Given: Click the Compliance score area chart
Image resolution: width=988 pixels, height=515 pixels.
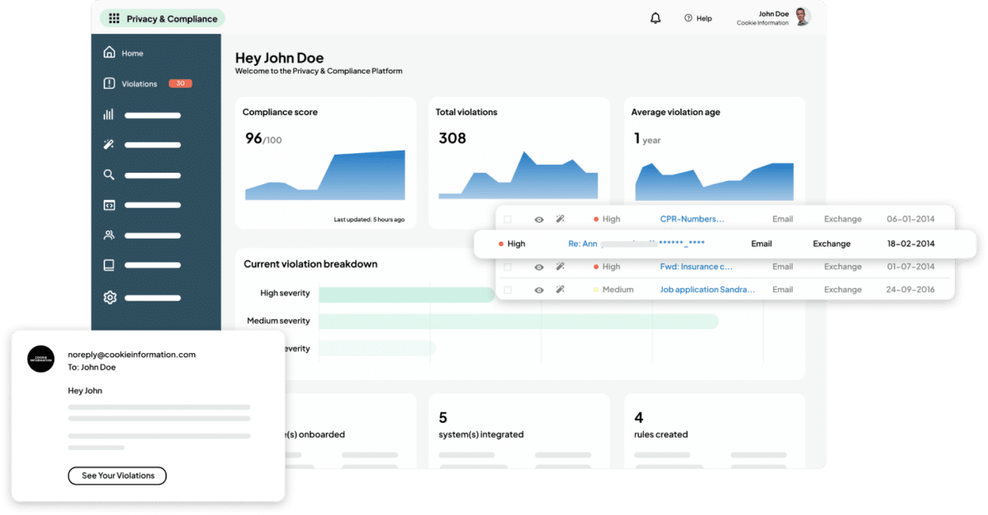Looking at the screenshot, I should click(x=325, y=175).
